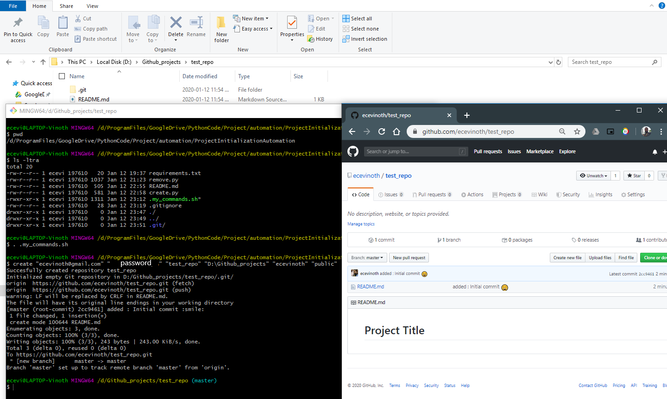Click Explorer refresh icon by address bar
Screen dimensions: 667x399
[559, 62]
